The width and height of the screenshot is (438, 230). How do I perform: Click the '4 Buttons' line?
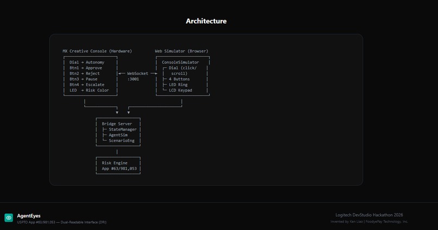(179, 79)
